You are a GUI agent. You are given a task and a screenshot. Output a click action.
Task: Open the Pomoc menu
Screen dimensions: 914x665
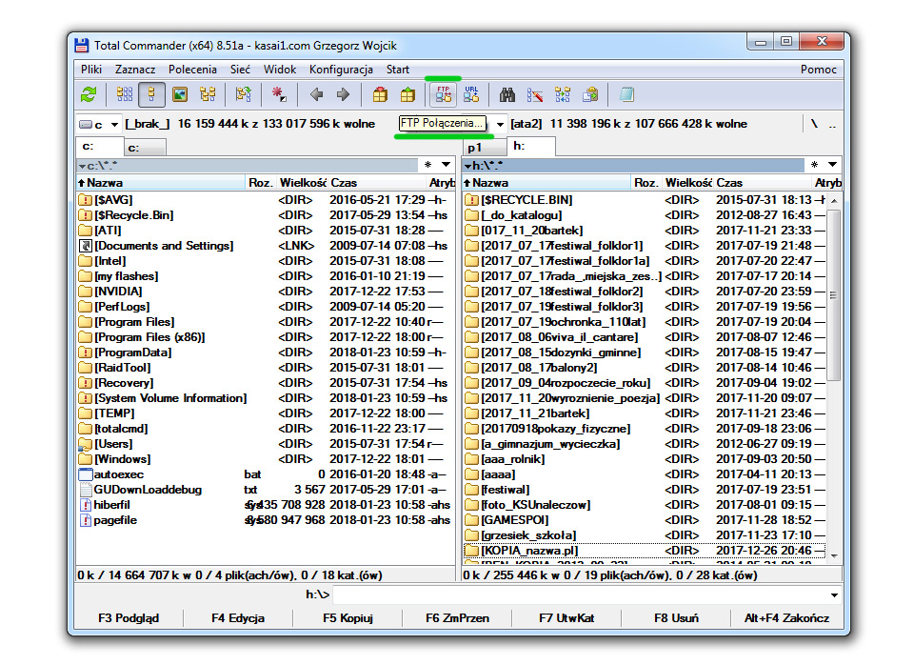point(819,70)
